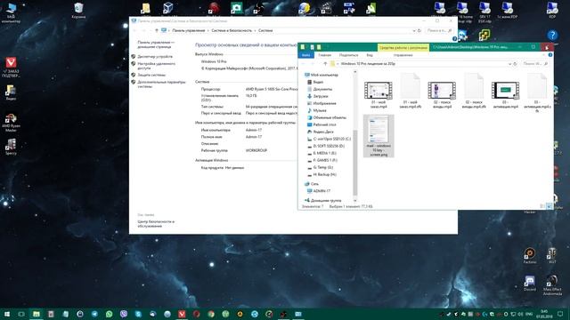Open the Управление ribbon tab
The height and width of the screenshot is (320, 570).
tap(403, 55)
